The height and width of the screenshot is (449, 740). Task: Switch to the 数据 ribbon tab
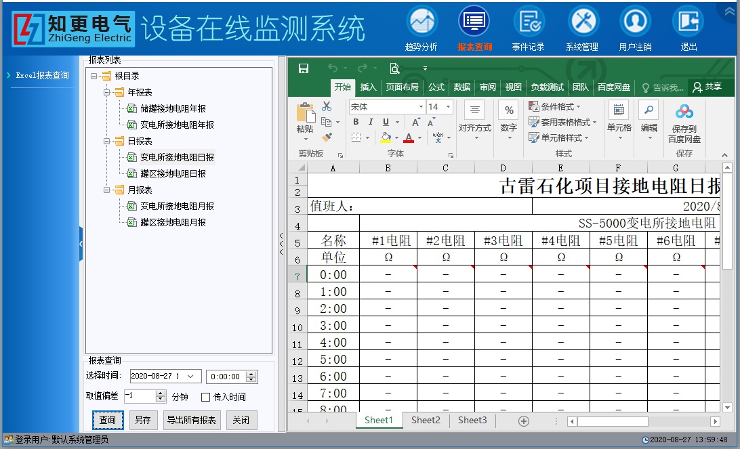coord(461,87)
